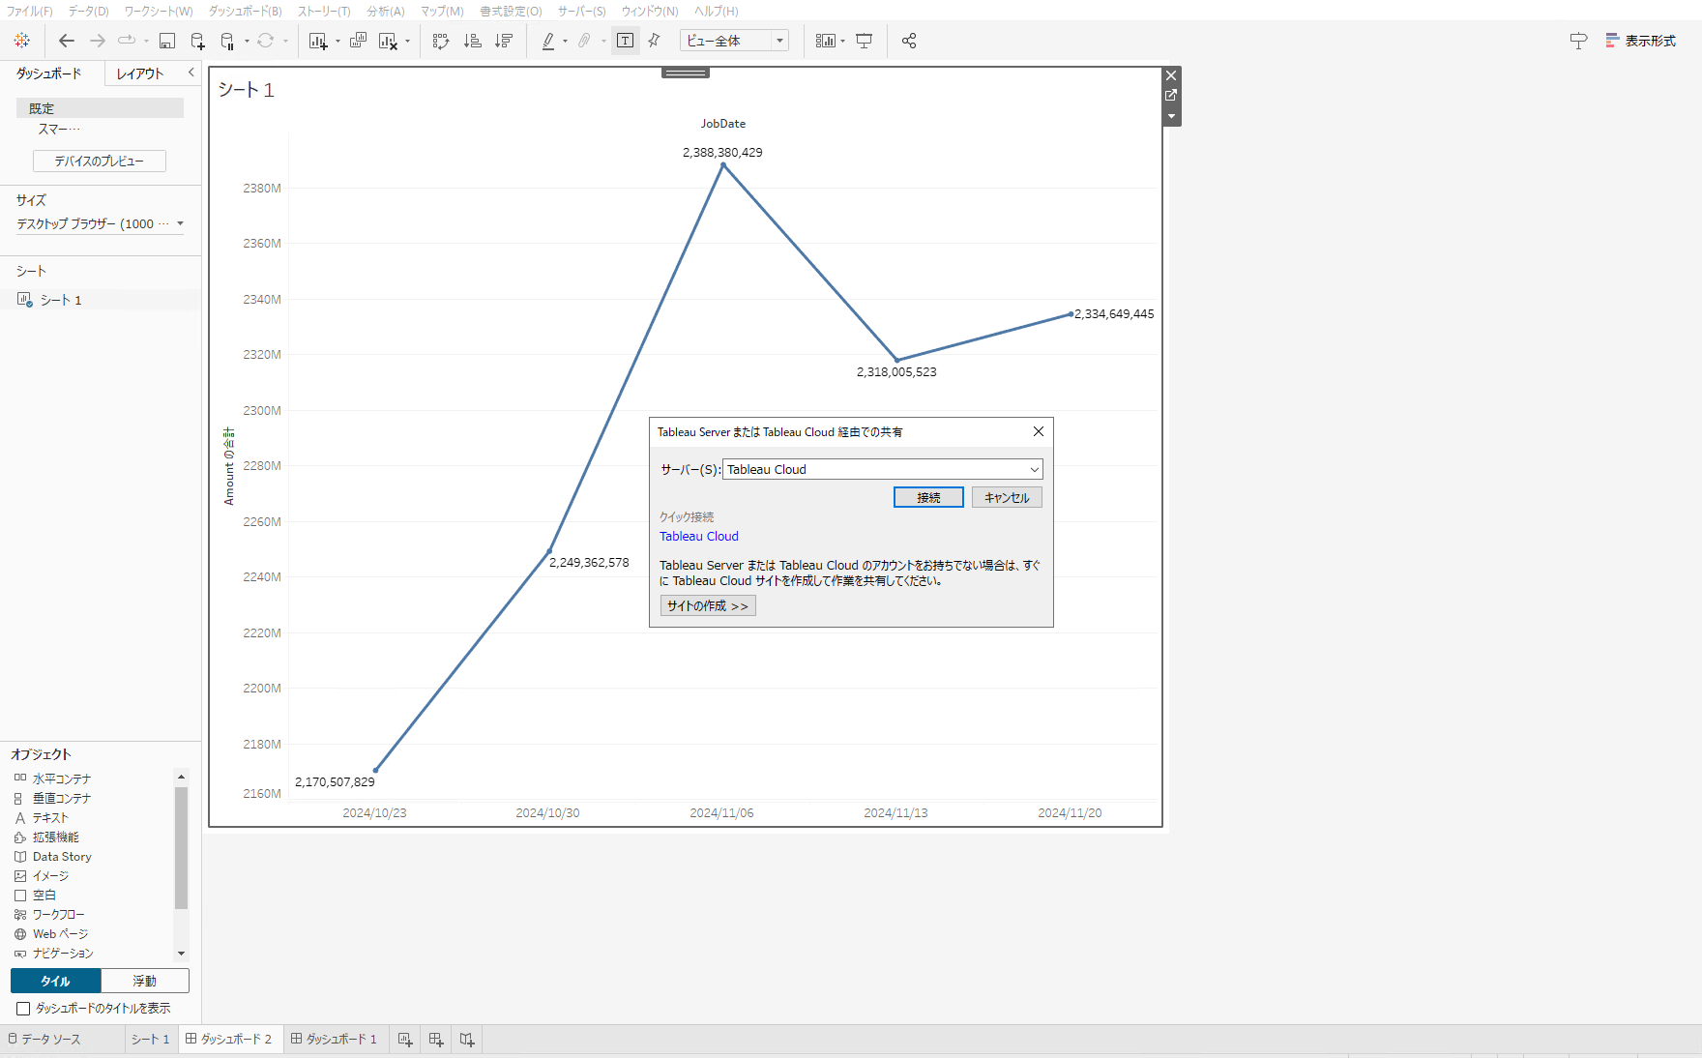Sort ascending using the toolbar icon
Image resolution: width=1702 pixels, height=1058 pixels.
point(471,41)
